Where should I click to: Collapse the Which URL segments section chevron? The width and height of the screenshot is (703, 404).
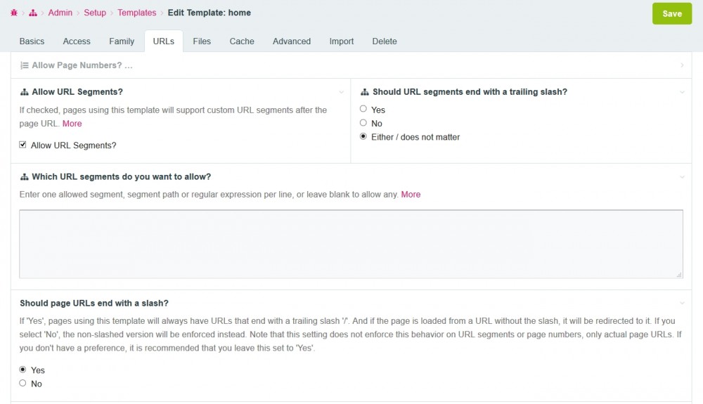[x=682, y=177]
